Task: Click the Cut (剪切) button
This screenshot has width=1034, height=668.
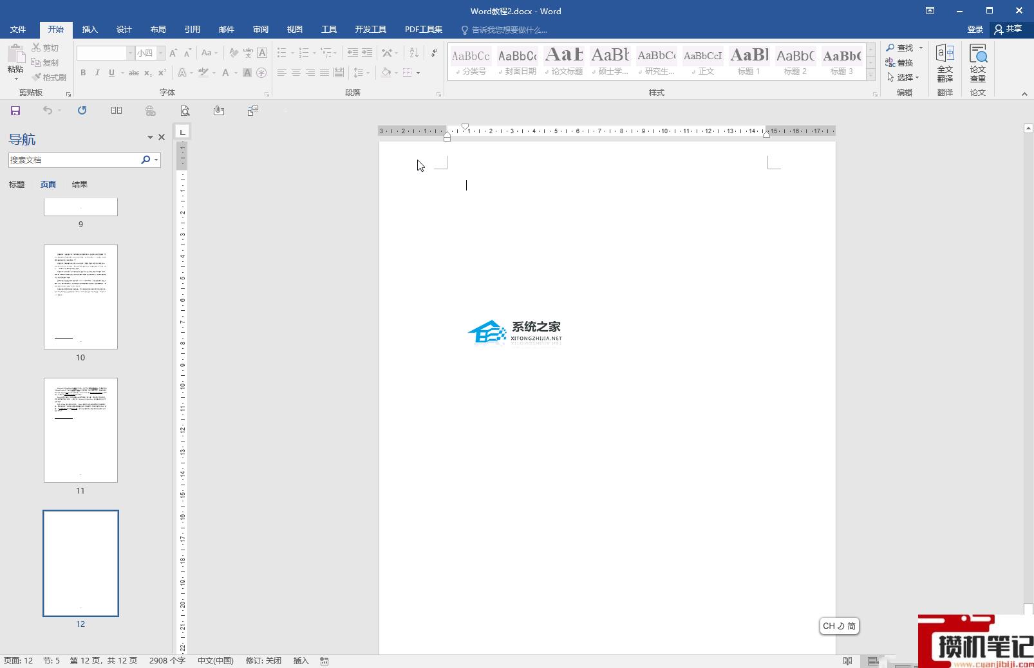Action: tap(45, 48)
